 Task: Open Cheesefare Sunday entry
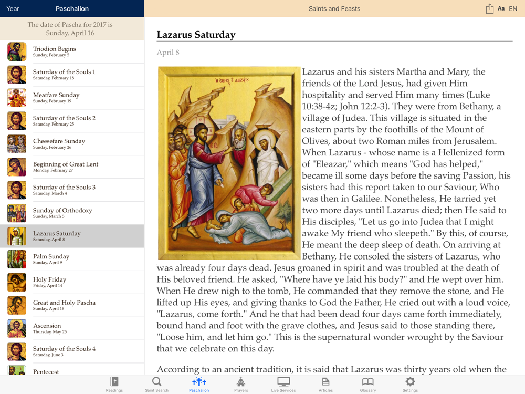pos(72,144)
